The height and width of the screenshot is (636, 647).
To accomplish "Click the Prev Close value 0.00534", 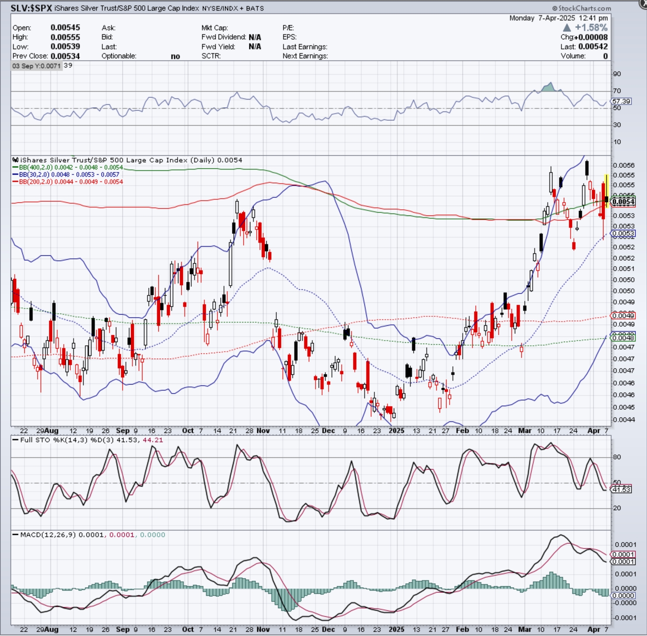I will [65, 56].
